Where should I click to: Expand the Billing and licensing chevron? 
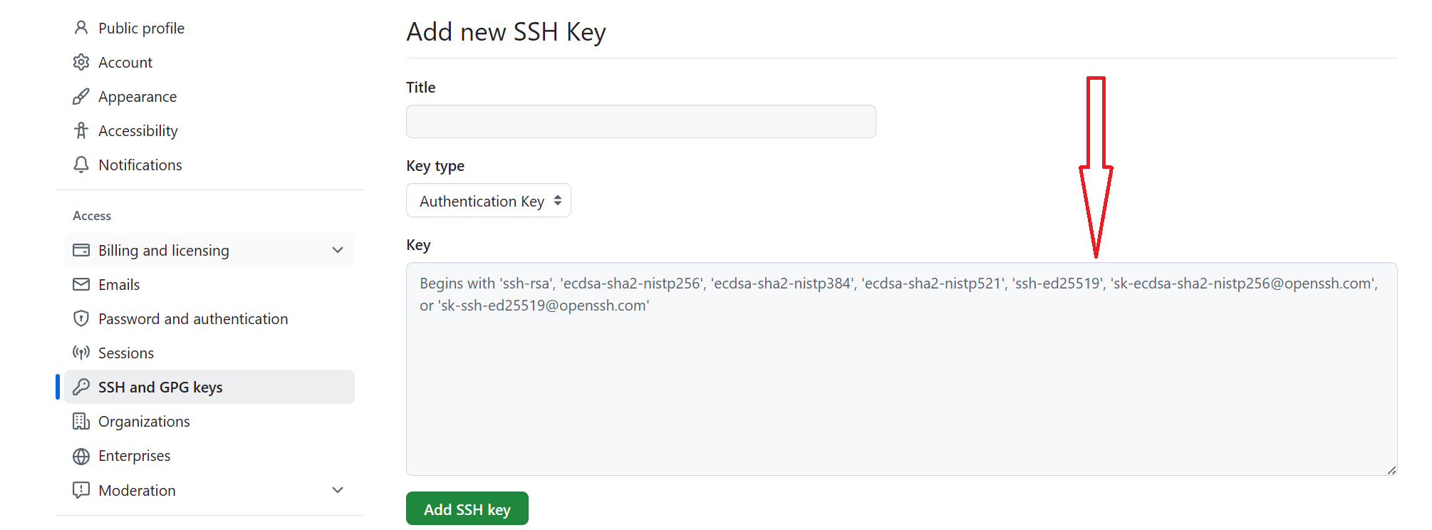point(338,250)
